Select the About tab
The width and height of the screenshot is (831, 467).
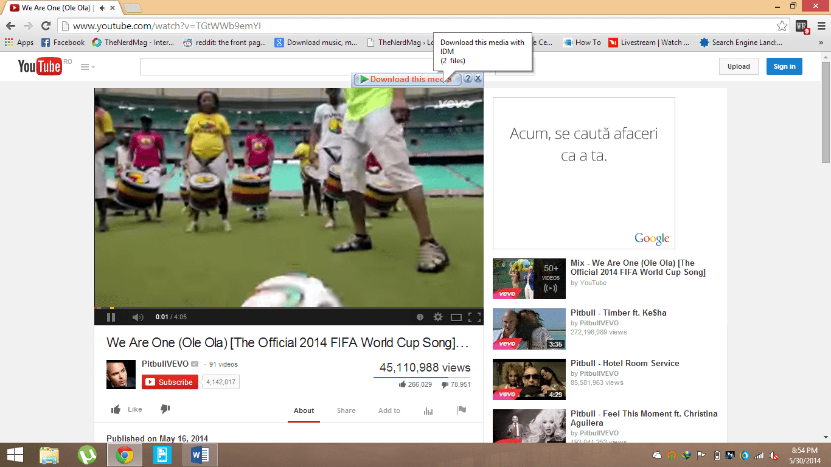click(304, 410)
